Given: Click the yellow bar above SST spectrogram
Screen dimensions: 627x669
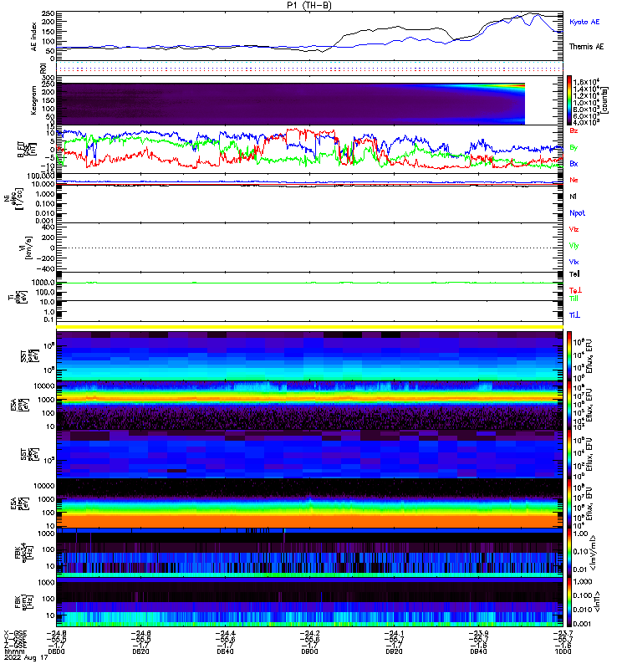Looking at the screenshot, I should (x=309, y=327).
